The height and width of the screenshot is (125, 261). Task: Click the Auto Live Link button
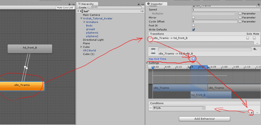65,8
